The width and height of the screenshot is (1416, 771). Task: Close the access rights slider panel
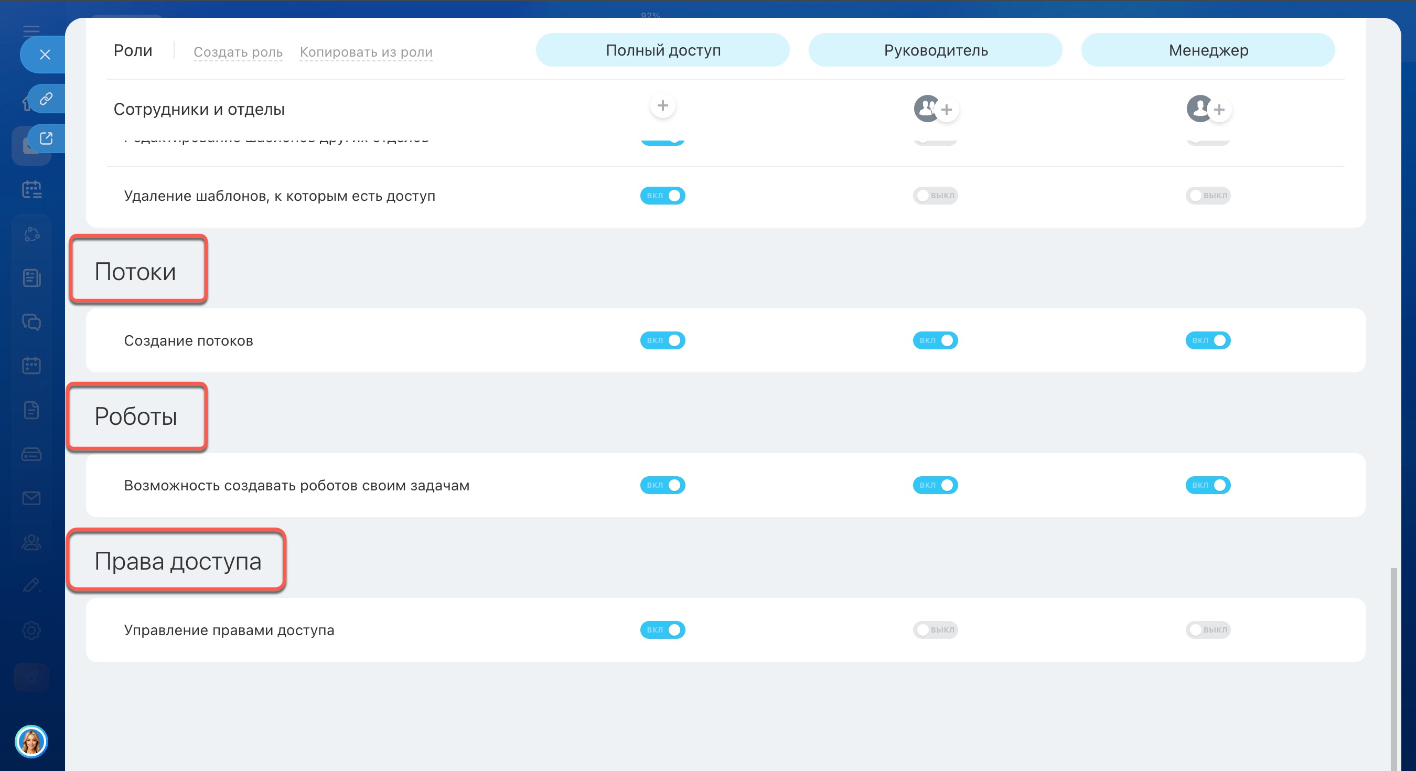[x=45, y=55]
